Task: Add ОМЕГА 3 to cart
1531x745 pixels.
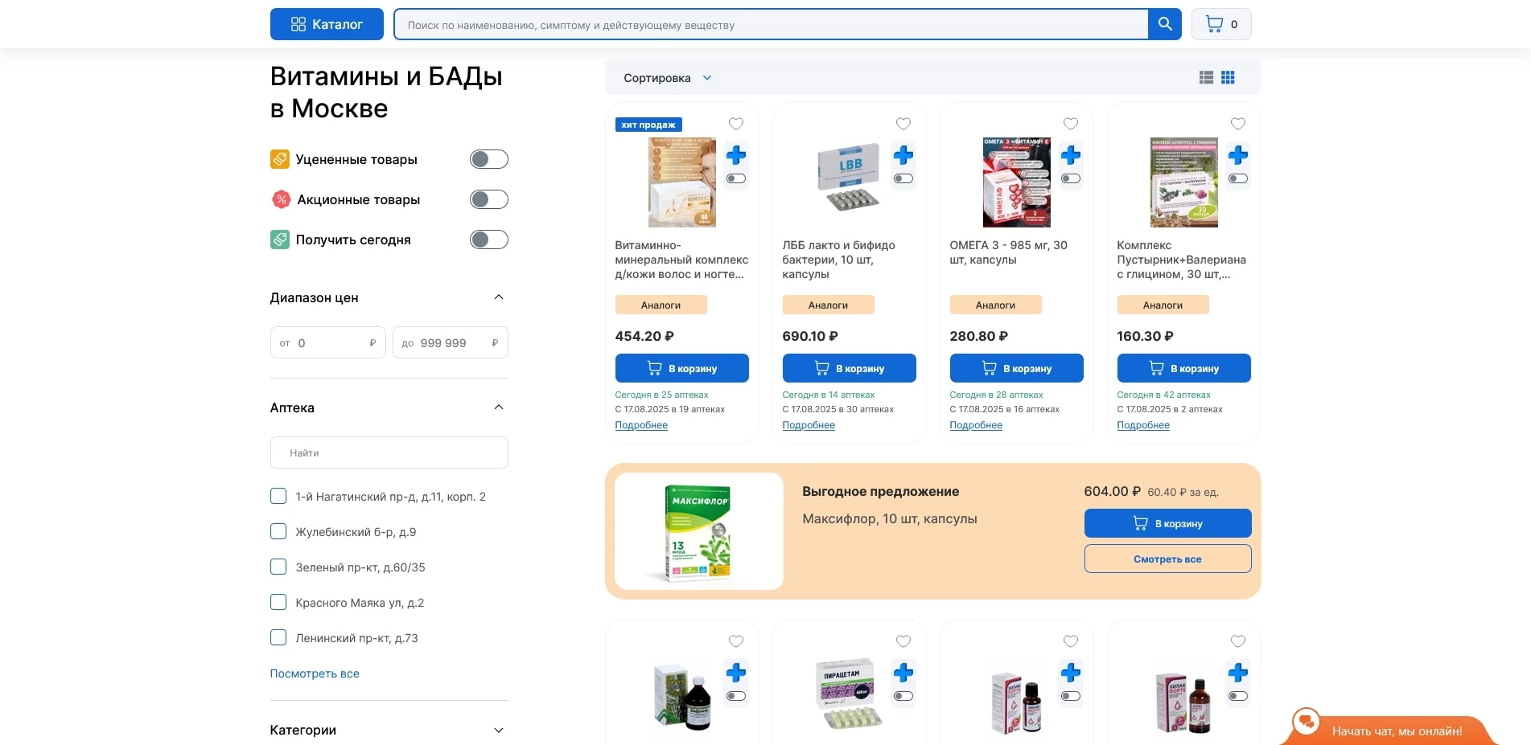Action: point(1016,368)
